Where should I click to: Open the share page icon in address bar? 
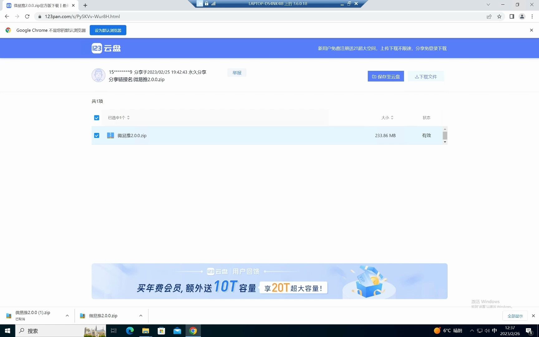click(x=489, y=17)
